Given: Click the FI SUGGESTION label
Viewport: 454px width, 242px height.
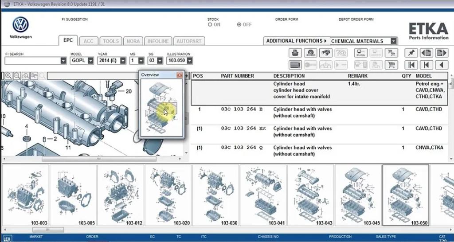Looking at the screenshot, I should (x=74, y=20).
